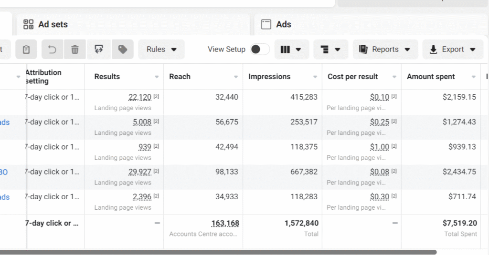This screenshot has height=255, width=489.
Task: Open the Rules dropdown
Action: click(161, 49)
